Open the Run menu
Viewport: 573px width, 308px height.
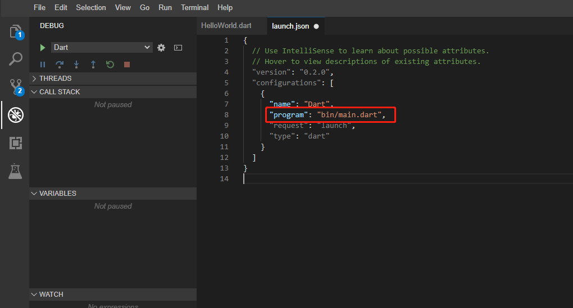click(165, 8)
